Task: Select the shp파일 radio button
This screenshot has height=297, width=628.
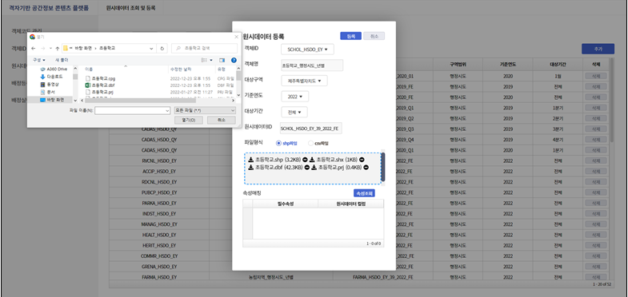Action: pyautogui.click(x=278, y=143)
